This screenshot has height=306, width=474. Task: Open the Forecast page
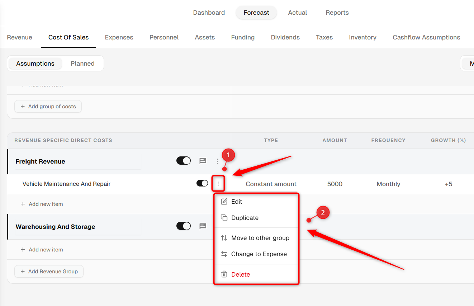click(256, 13)
